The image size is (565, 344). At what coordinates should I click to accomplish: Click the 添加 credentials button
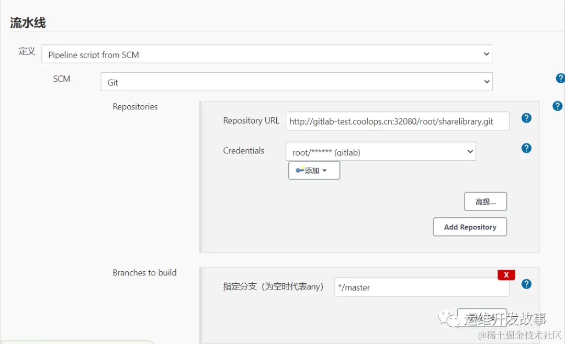[x=314, y=170]
